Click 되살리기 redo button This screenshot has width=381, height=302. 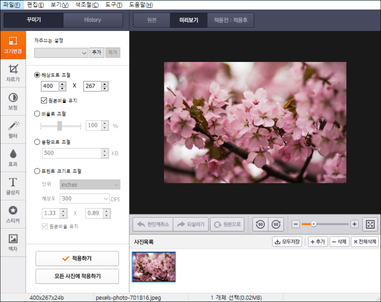[x=191, y=224]
